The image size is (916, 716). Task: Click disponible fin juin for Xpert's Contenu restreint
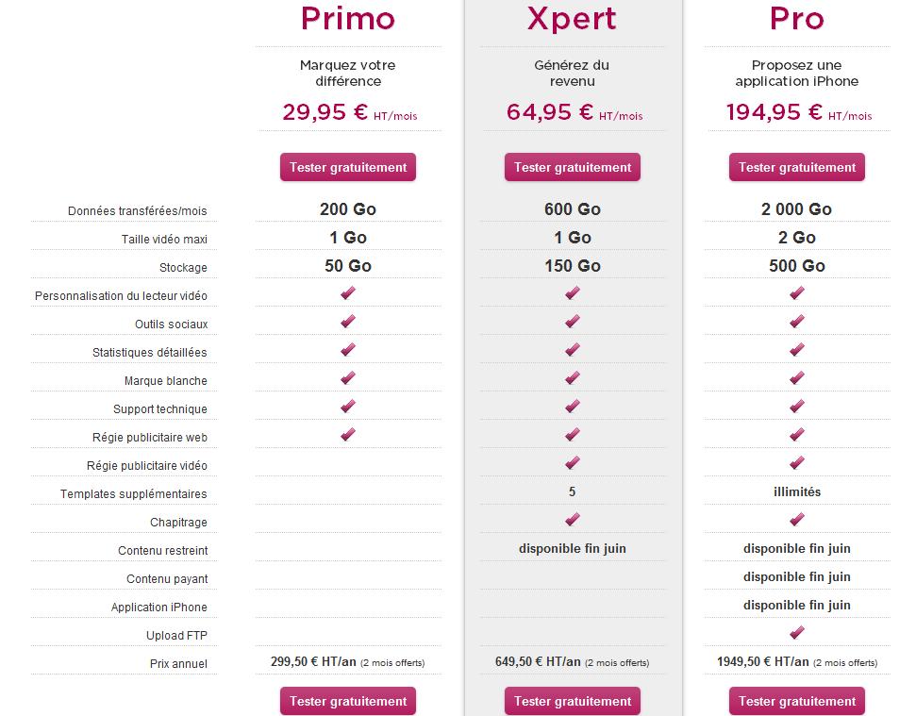(x=572, y=548)
